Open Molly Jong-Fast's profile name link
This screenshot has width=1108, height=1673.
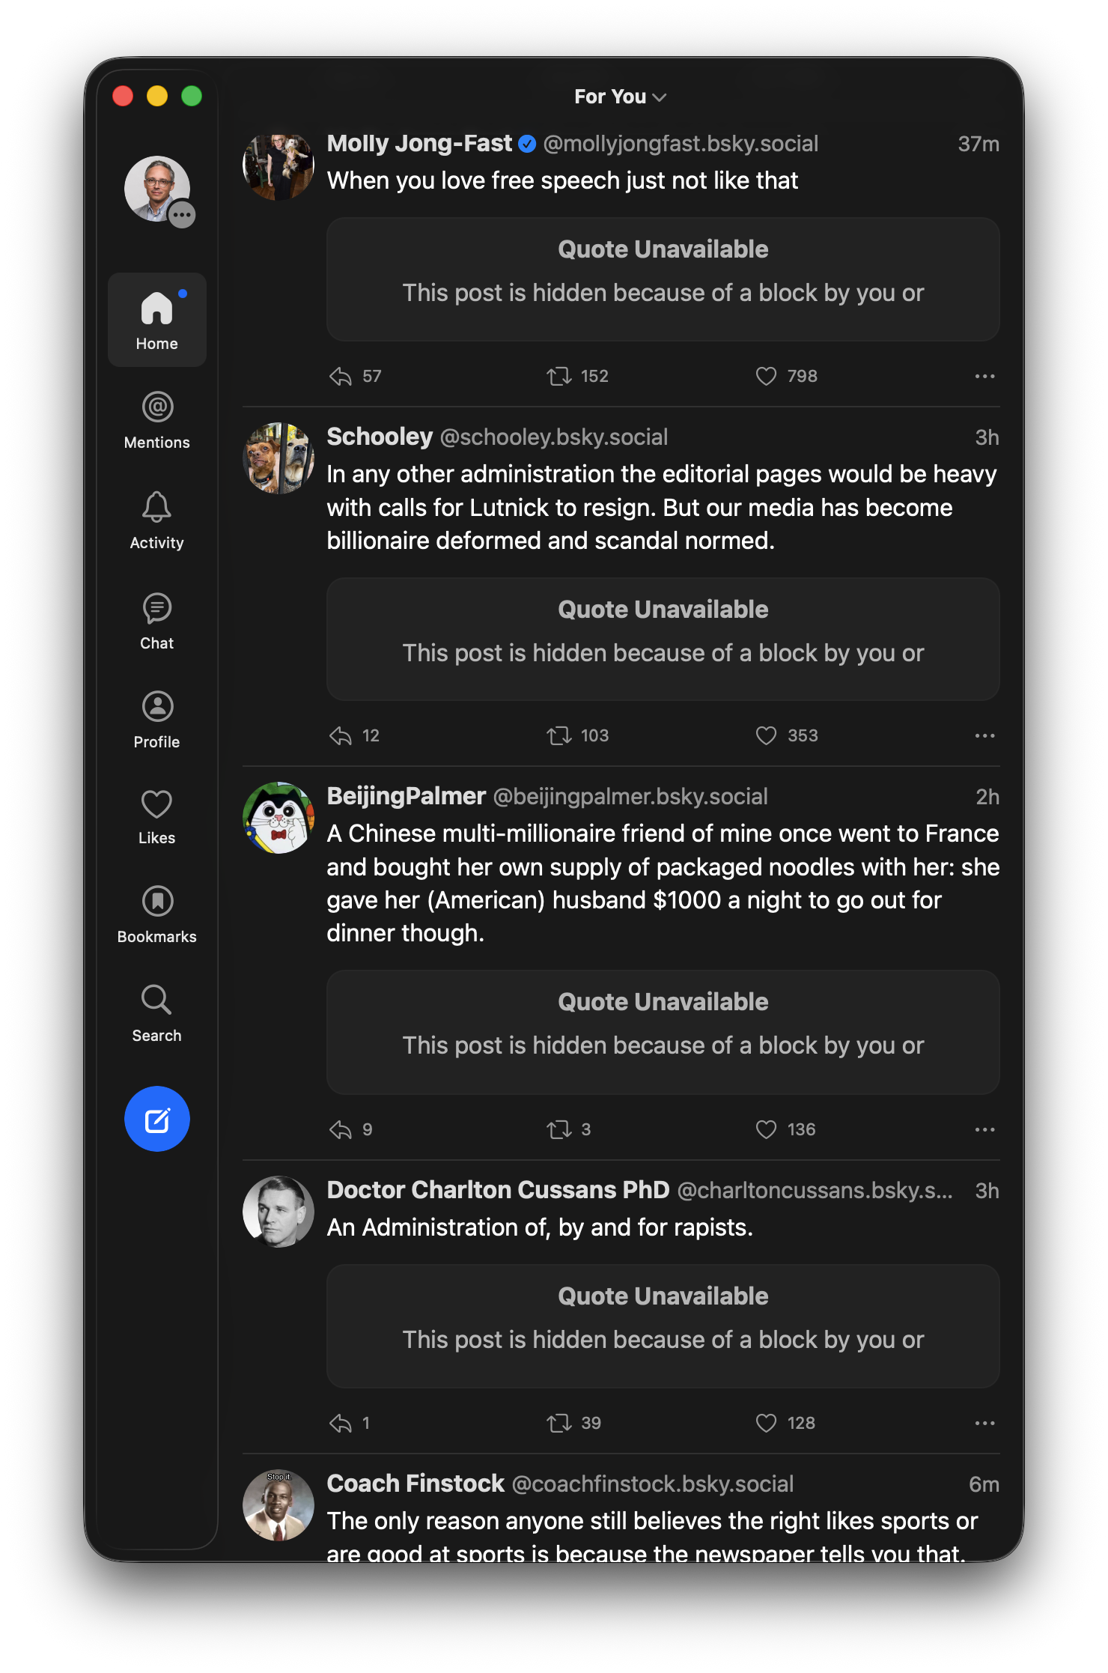tap(419, 143)
